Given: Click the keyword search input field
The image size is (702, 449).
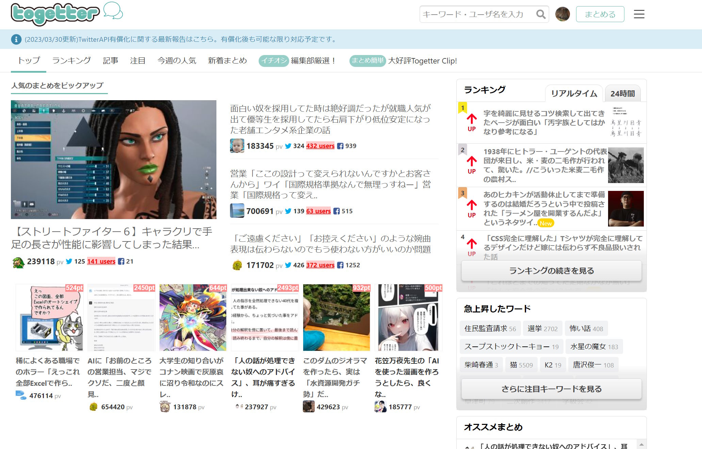Looking at the screenshot, I should [476, 14].
